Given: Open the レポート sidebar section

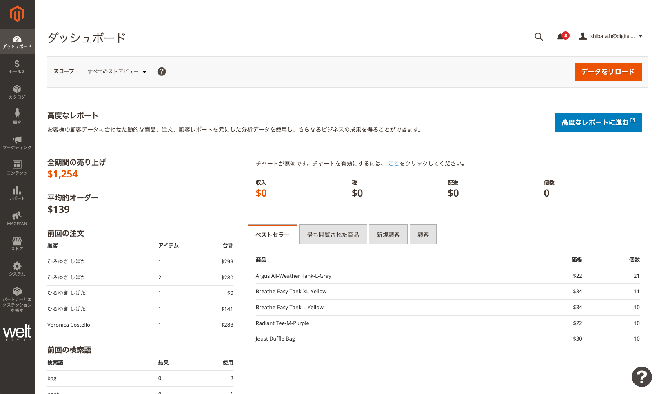Looking at the screenshot, I should pyautogui.click(x=17, y=193).
